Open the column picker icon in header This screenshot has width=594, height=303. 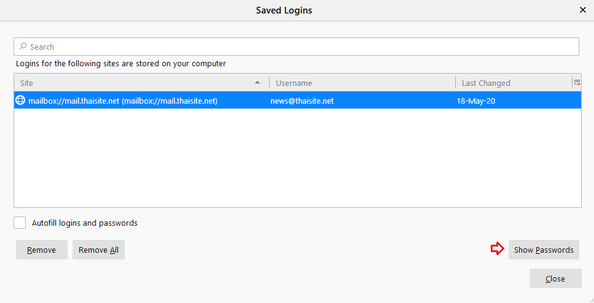point(577,82)
